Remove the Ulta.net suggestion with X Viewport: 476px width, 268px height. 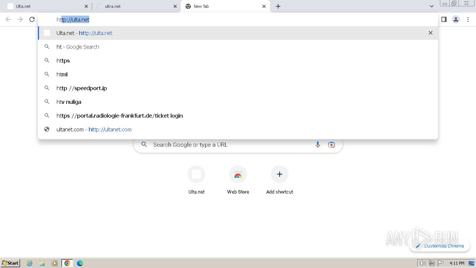click(431, 33)
